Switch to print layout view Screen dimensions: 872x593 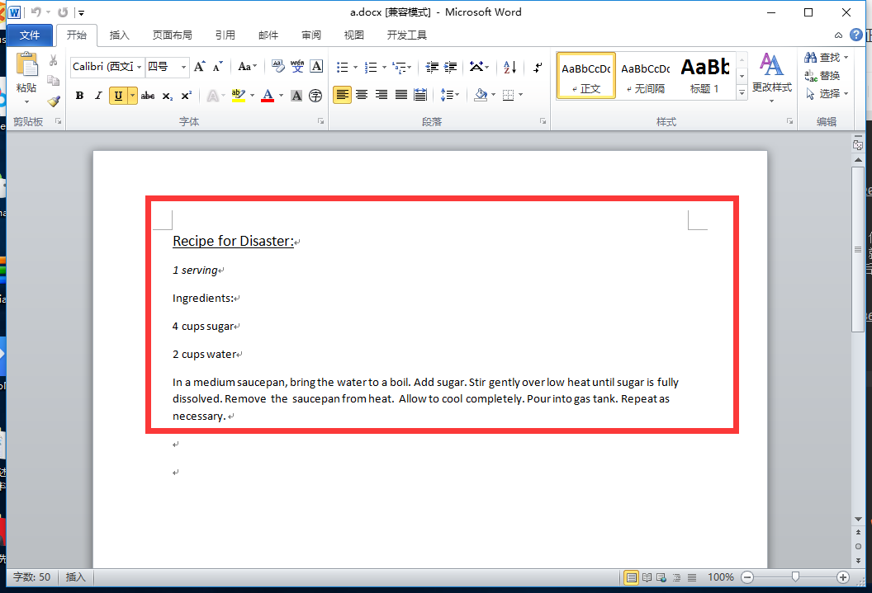[x=631, y=577]
